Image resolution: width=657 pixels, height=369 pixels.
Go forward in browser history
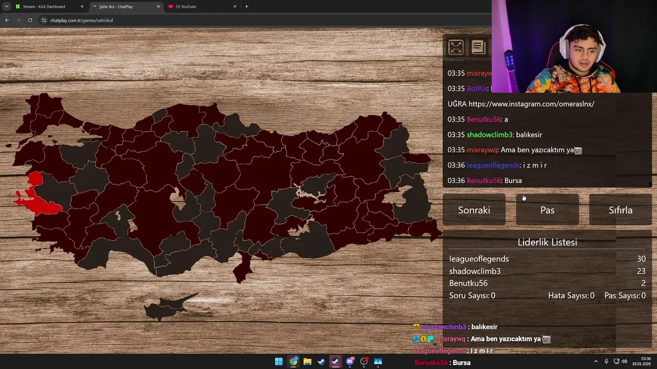click(x=18, y=20)
